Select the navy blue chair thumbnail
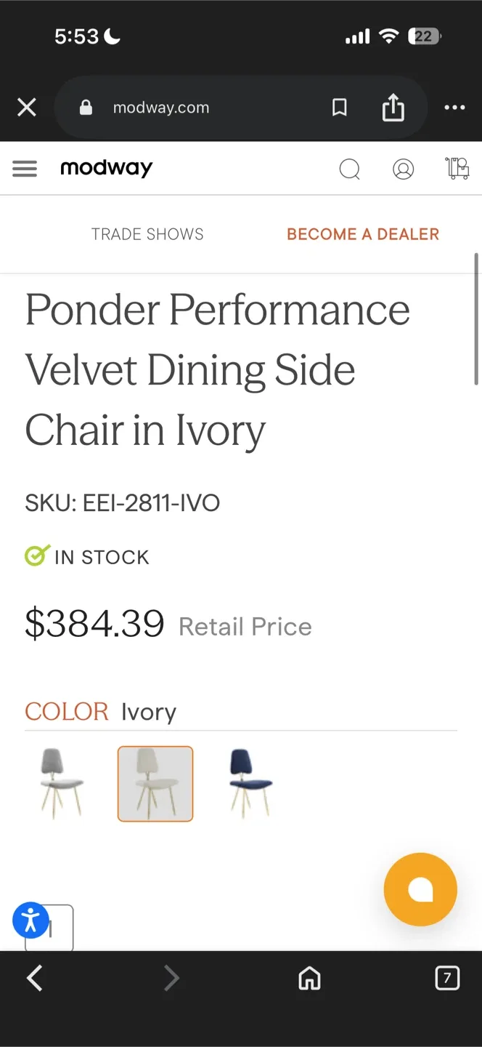The height and width of the screenshot is (1047, 482). 249,784
